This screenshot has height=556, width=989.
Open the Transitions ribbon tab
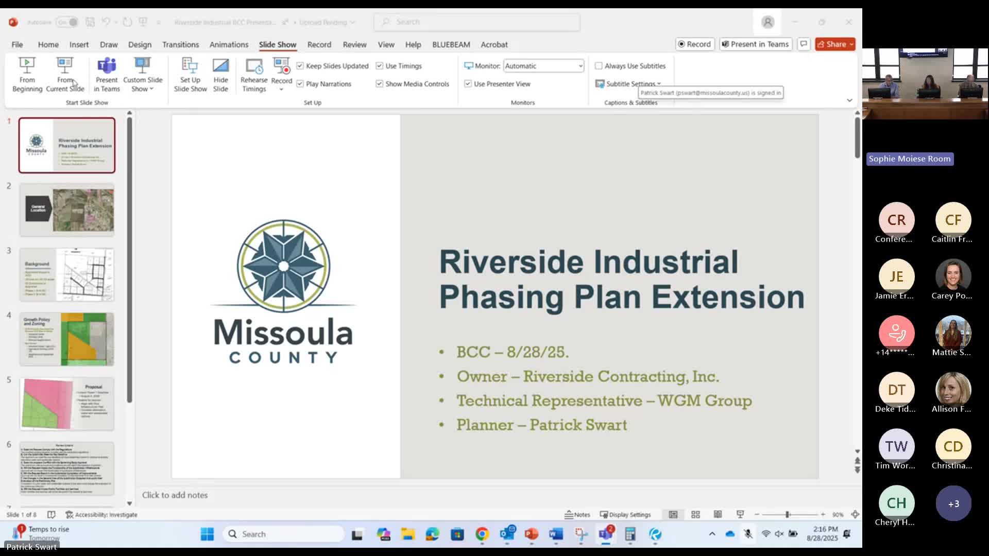pyautogui.click(x=180, y=45)
